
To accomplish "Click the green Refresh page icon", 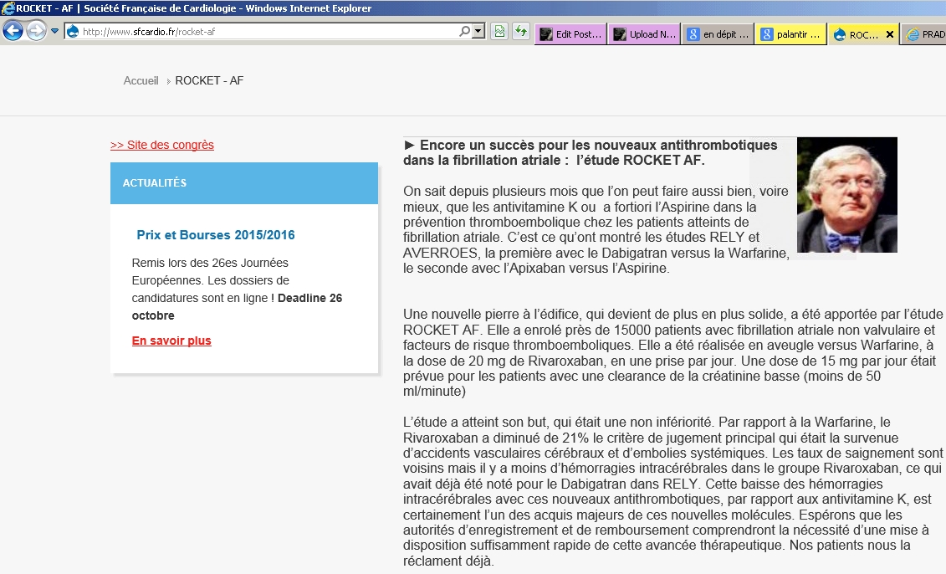I will tap(521, 32).
